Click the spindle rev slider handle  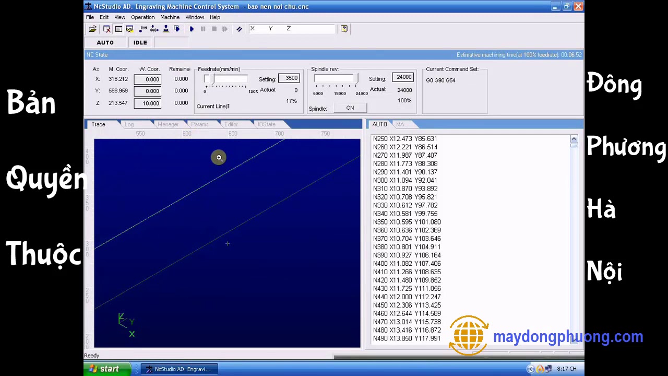(357, 78)
